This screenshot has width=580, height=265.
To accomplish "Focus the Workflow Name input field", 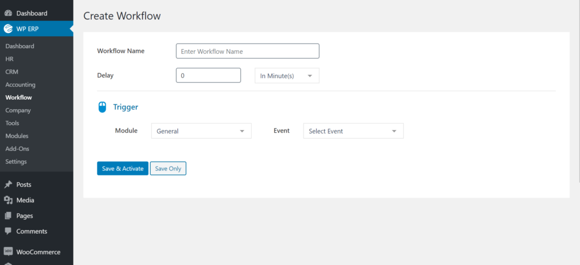I will 248,51.
